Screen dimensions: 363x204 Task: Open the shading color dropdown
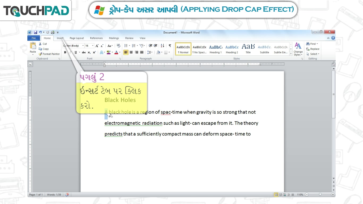click(x=161, y=52)
